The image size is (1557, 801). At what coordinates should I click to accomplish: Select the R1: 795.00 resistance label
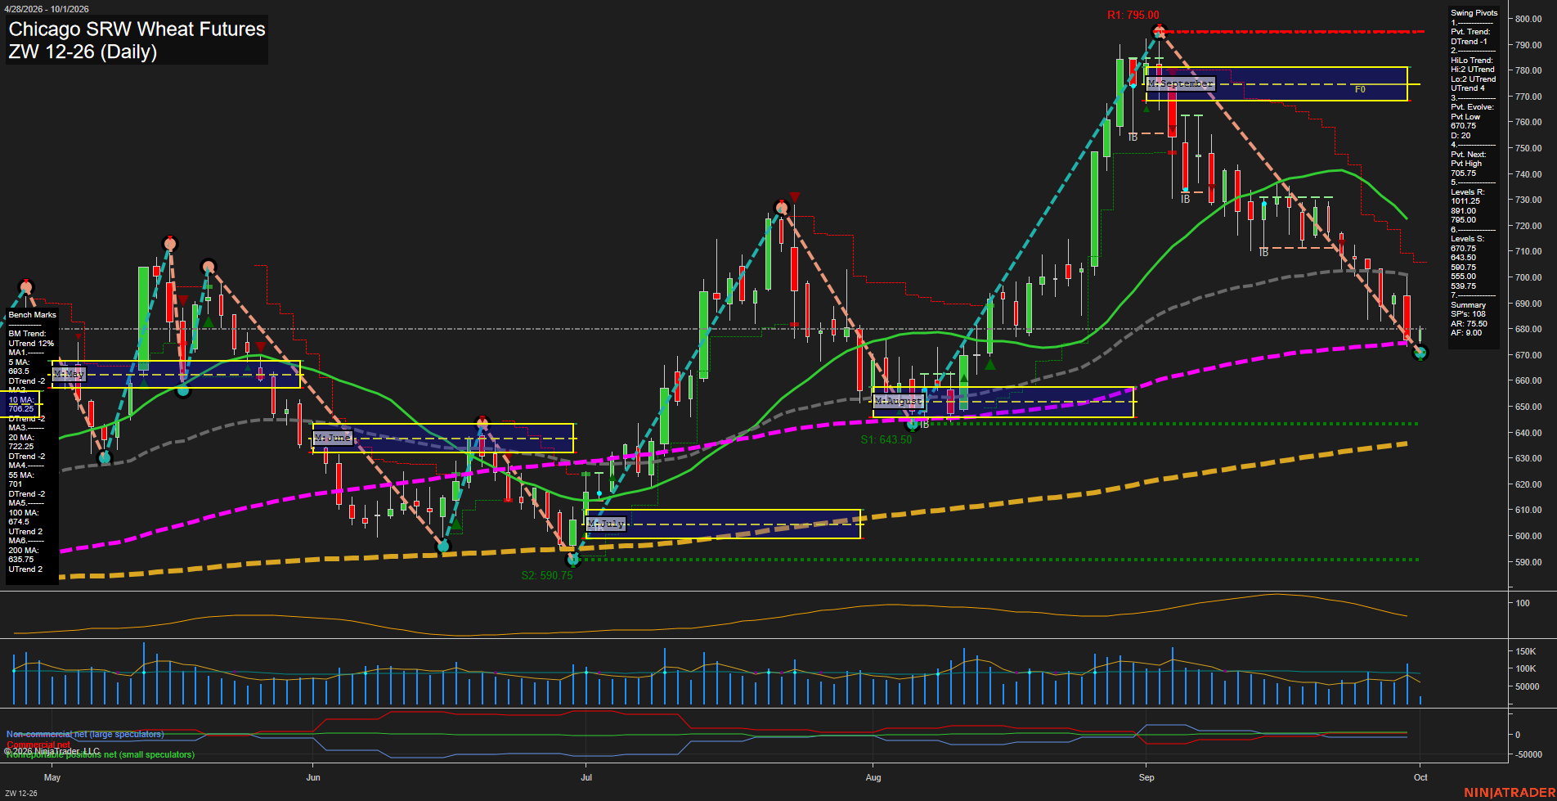pyautogui.click(x=1133, y=15)
